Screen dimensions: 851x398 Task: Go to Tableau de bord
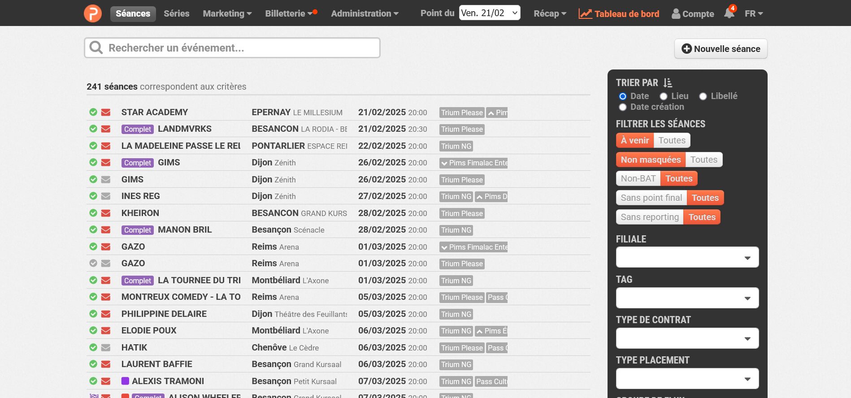619,14
